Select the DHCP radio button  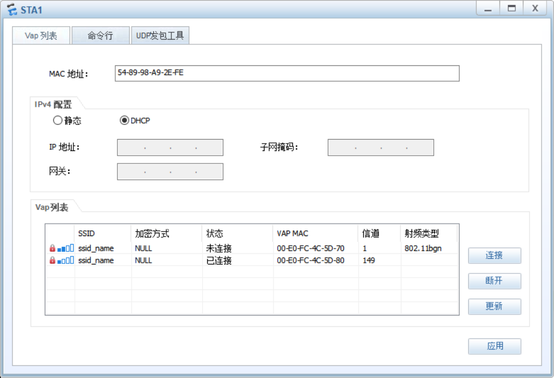point(119,120)
